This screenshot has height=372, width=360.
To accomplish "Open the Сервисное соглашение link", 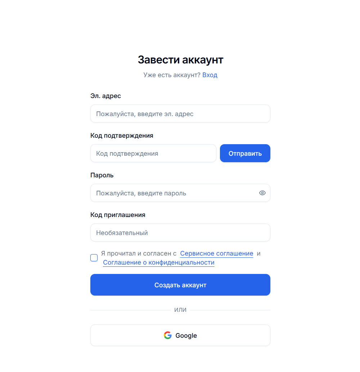I will click(217, 253).
